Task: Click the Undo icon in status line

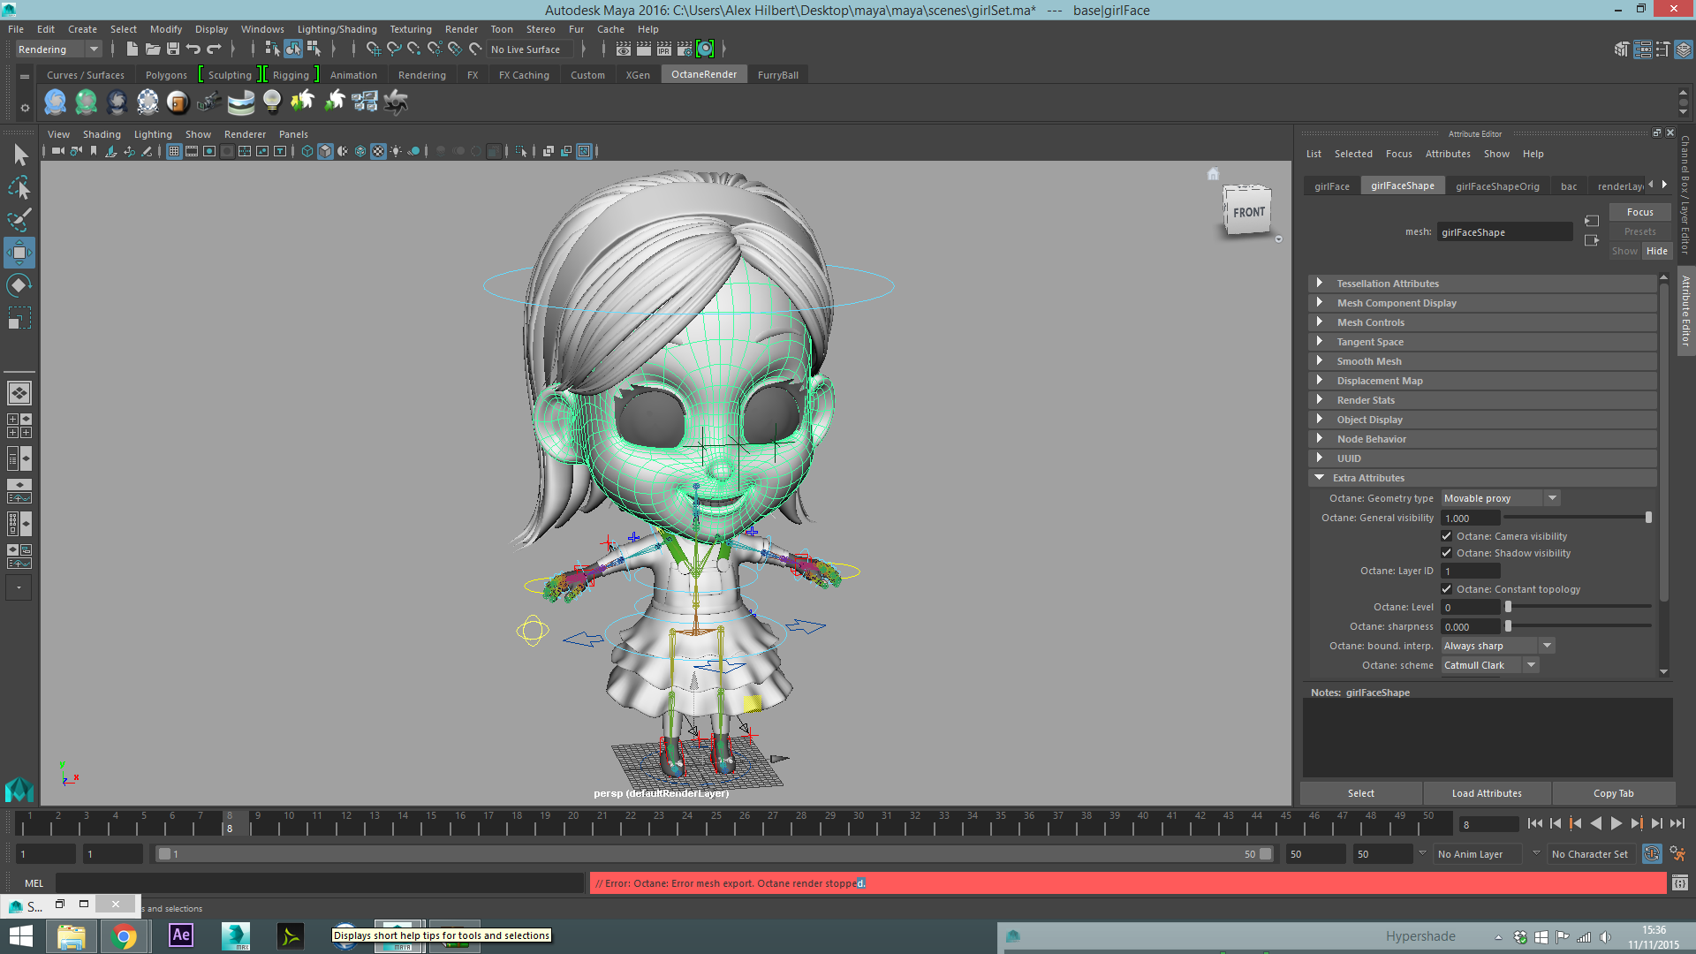Action: (x=193, y=49)
